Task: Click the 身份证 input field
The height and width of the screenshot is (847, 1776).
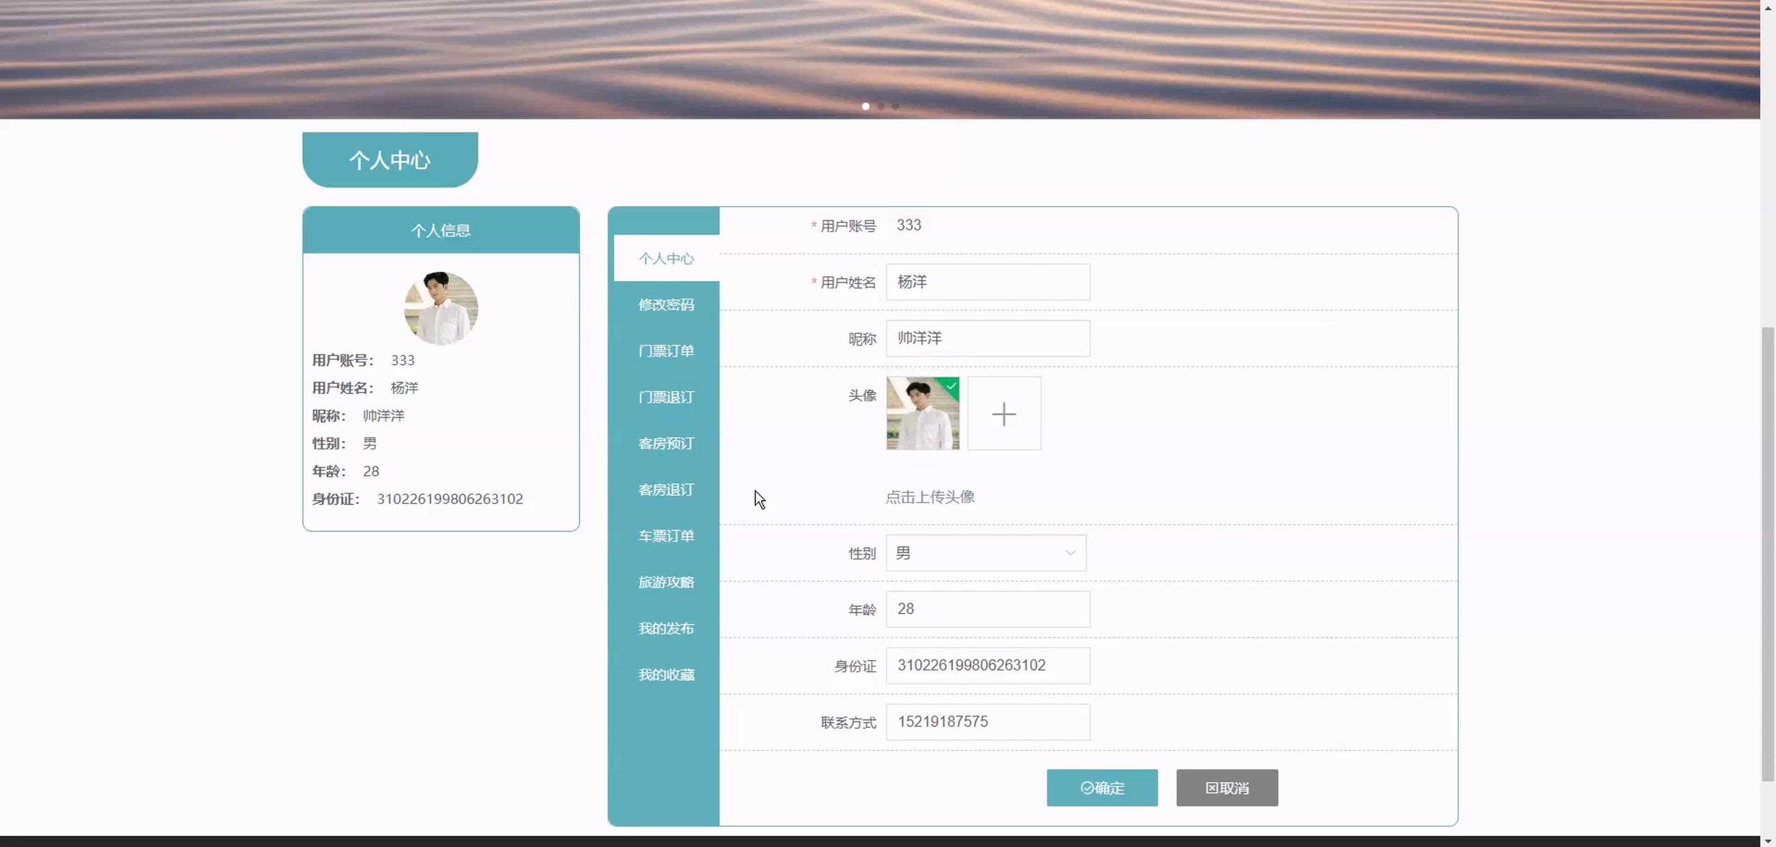Action: pos(987,665)
